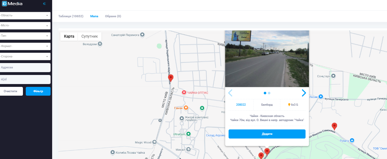
Task: Click the Михаїл place icon
Action: click(x=188, y=150)
